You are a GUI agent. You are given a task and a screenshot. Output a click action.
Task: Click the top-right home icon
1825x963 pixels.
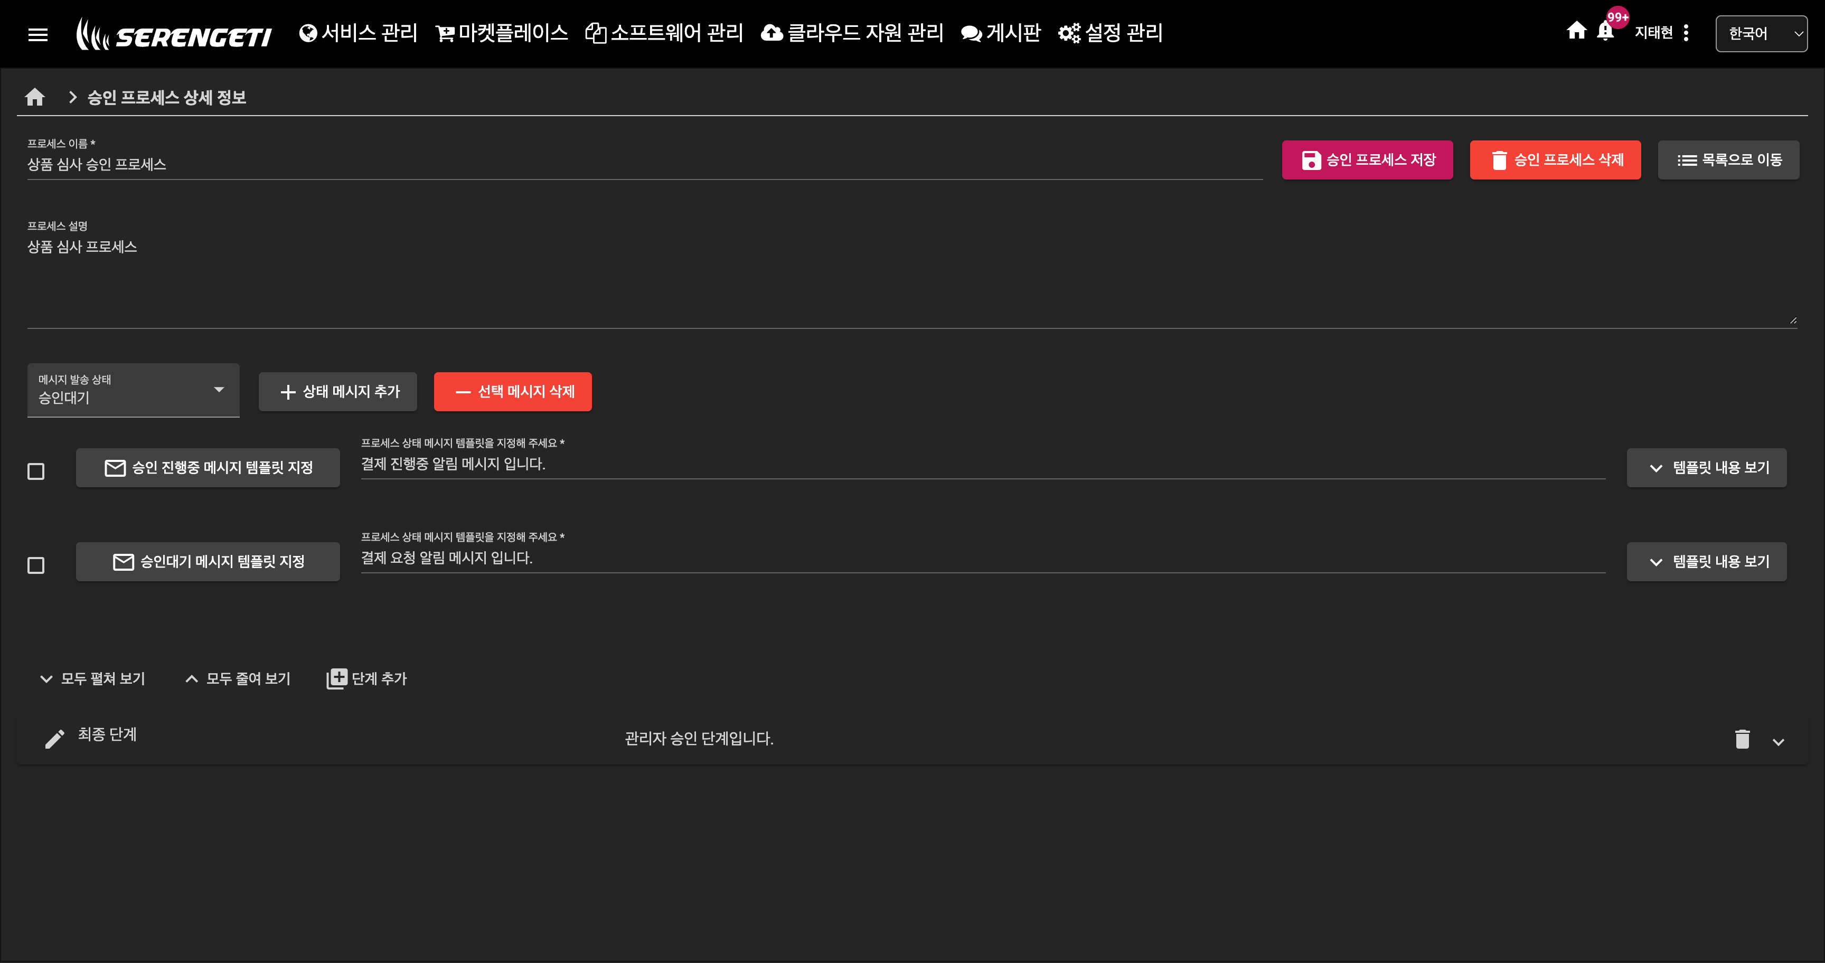(1576, 31)
